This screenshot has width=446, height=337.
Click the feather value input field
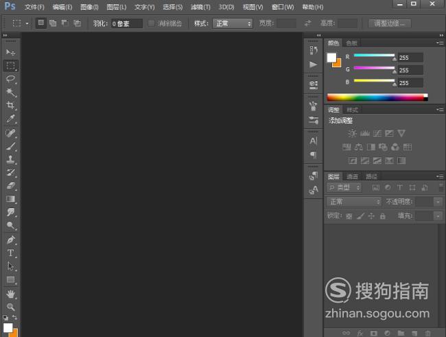[126, 23]
